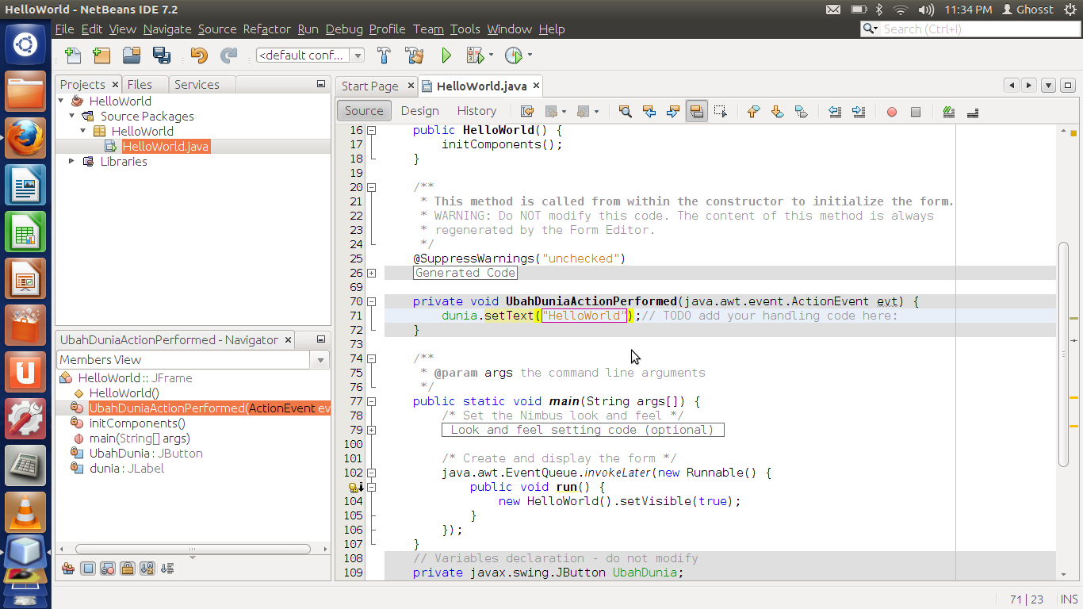Open the Refactor menu
1083x609 pixels.
[x=266, y=29]
